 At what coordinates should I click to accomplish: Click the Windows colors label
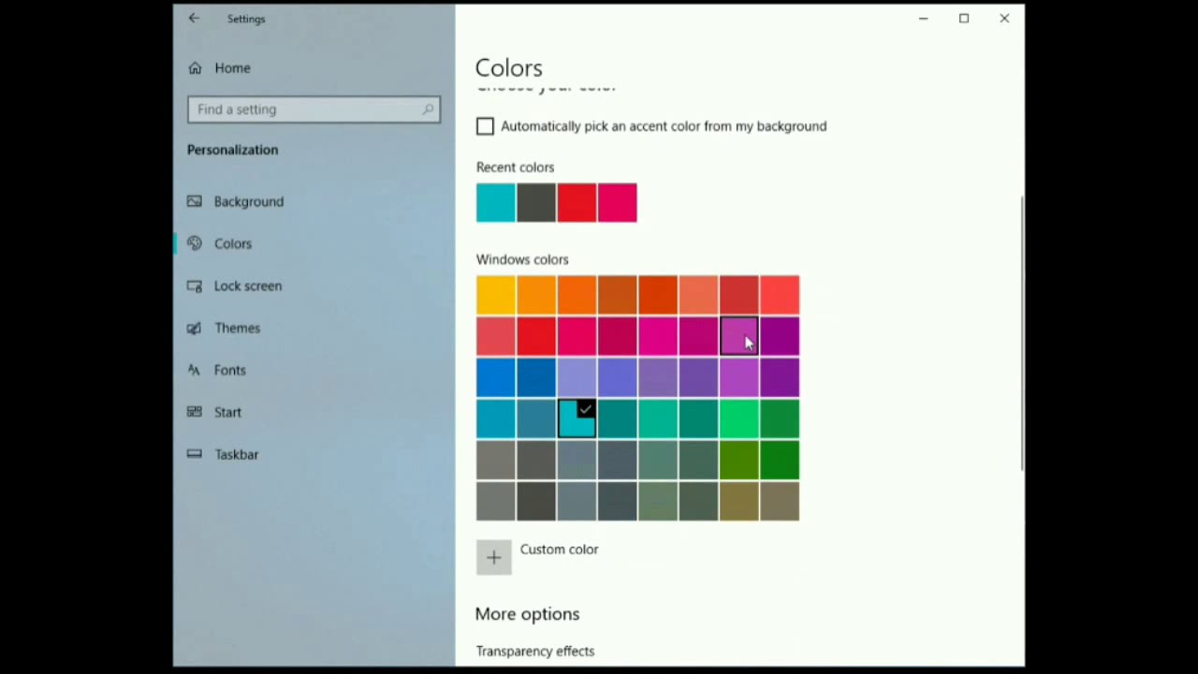coord(522,259)
